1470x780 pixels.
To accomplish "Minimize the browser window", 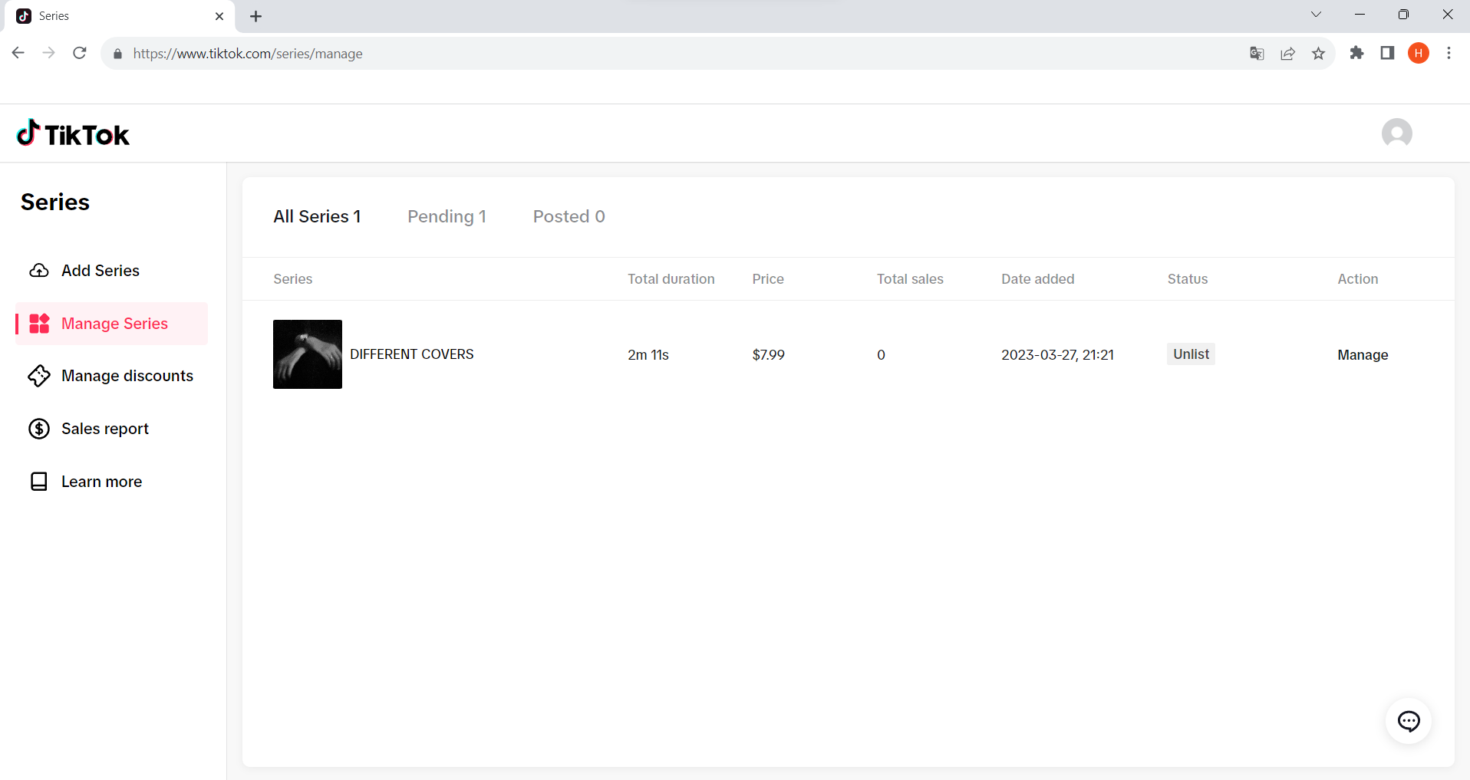I will point(1360,15).
